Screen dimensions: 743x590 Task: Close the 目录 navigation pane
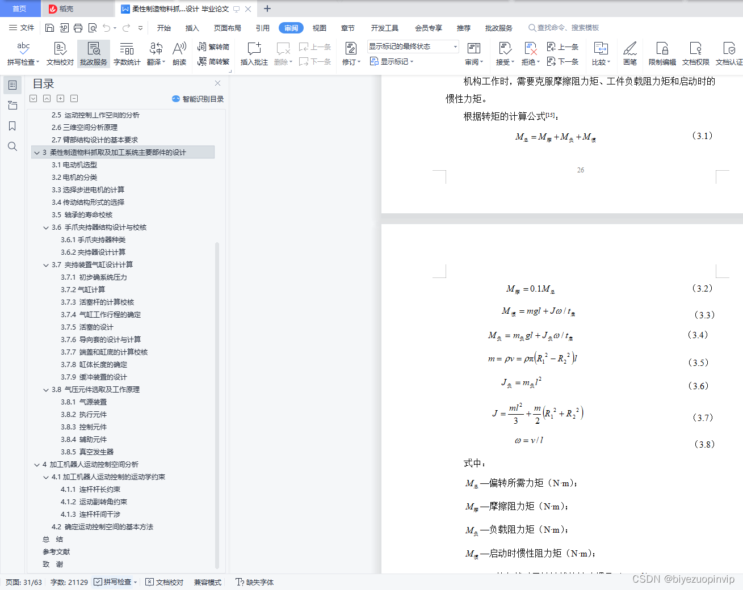coord(217,83)
